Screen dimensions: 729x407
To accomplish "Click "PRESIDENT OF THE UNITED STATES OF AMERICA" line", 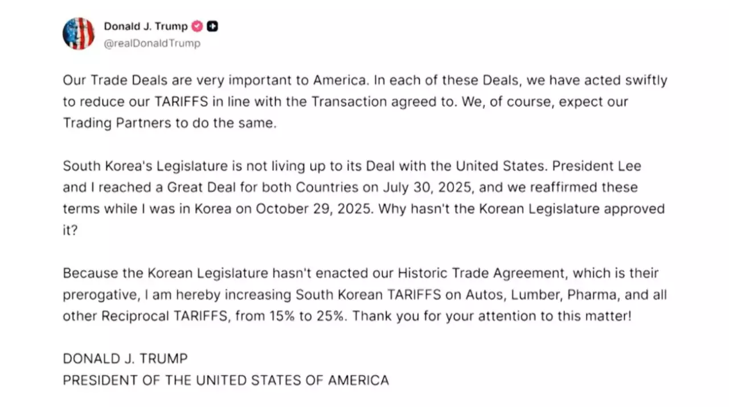I will click(x=226, y=380).
